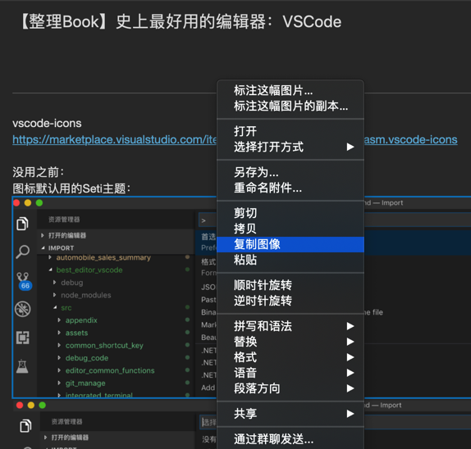The width and height of the screenshot is (471, 449).
Task: Choose 标注这幅图片... menu entry
Action: [290, 90]
